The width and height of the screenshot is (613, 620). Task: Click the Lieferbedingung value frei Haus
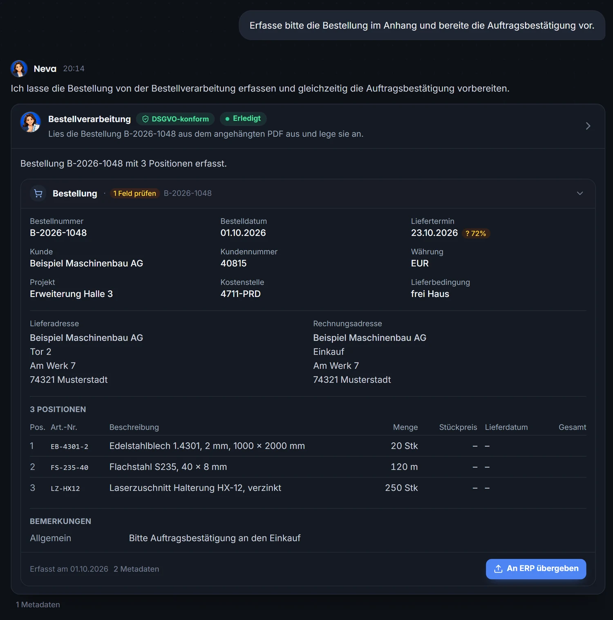(430, 294)
